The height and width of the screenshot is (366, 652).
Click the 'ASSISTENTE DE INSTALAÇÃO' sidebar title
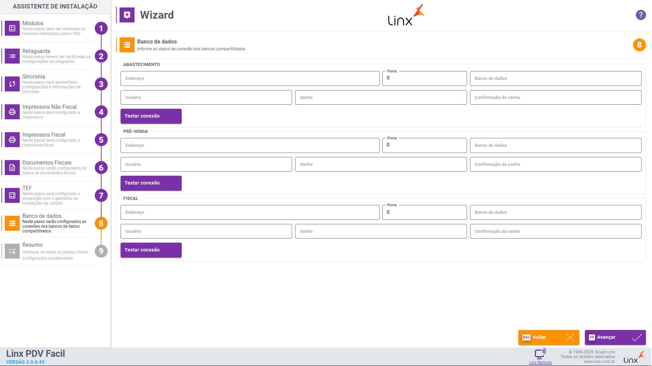(x=55, y=6)
